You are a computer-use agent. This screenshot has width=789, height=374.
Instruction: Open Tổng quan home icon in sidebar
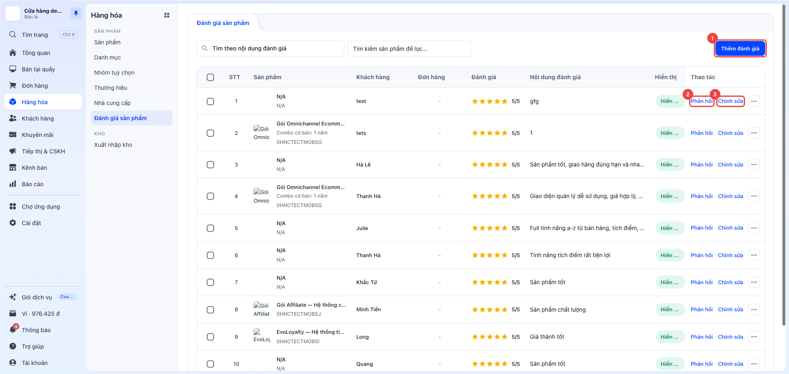pyautogui.click(x=13, y=53)
